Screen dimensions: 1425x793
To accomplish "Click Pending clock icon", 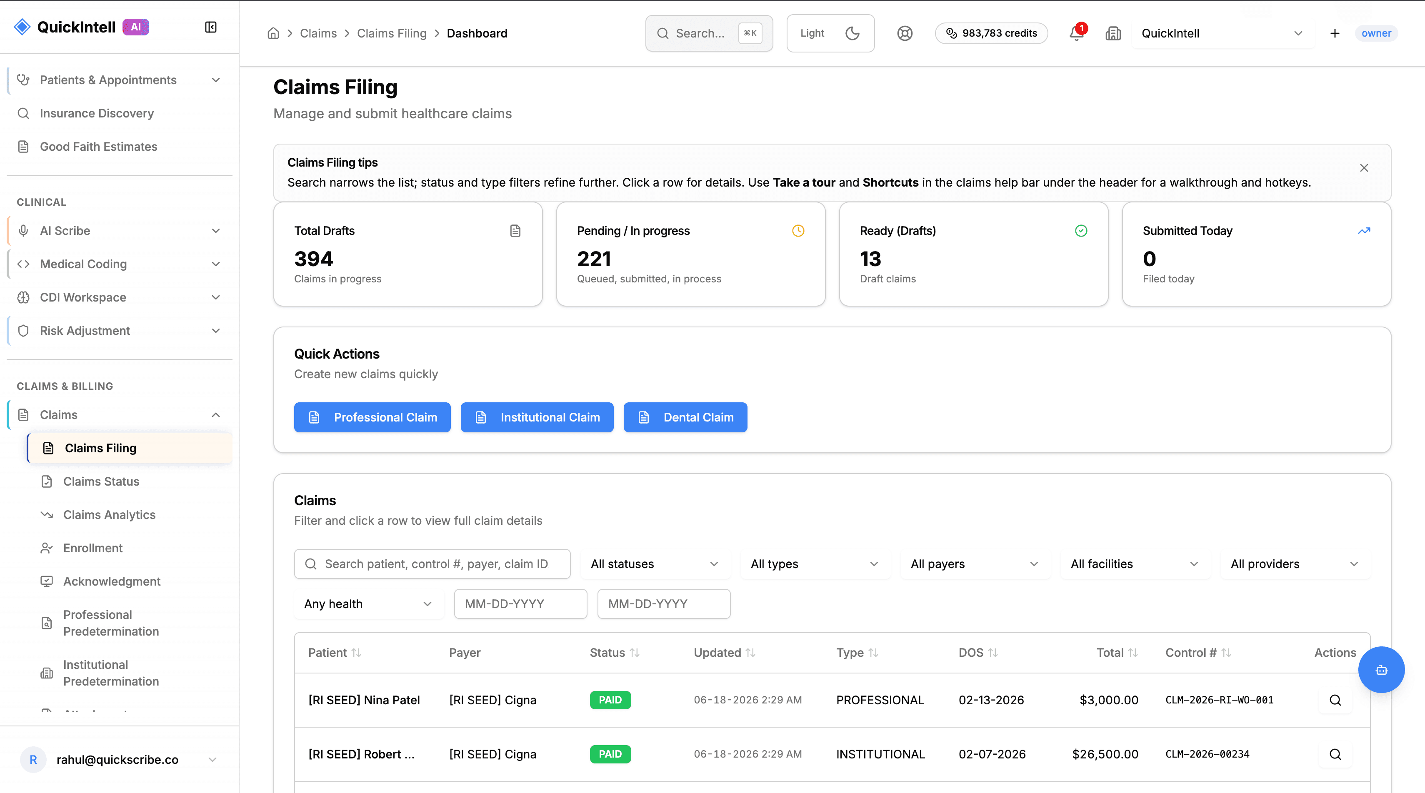I will 798,231.
